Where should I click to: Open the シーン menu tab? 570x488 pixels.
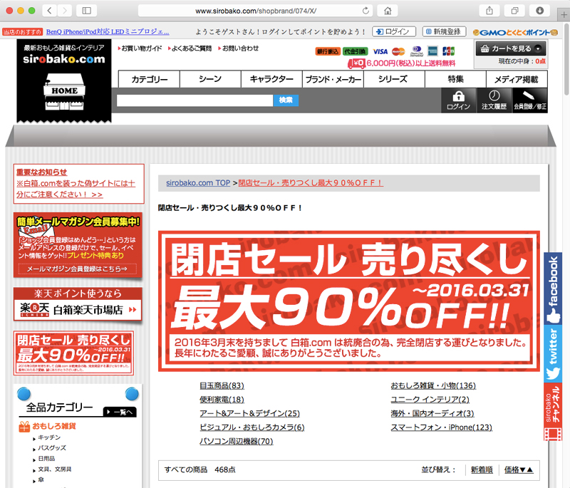210,79
